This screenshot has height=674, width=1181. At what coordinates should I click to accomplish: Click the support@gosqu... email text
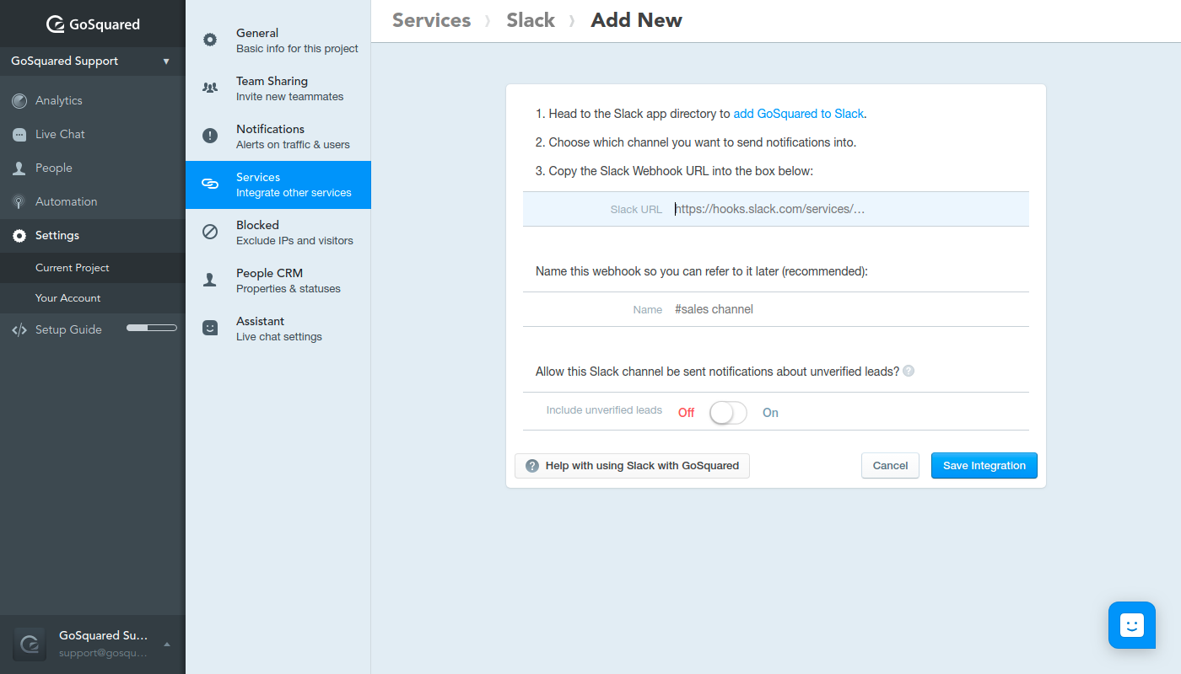click(x=103, y=653)
